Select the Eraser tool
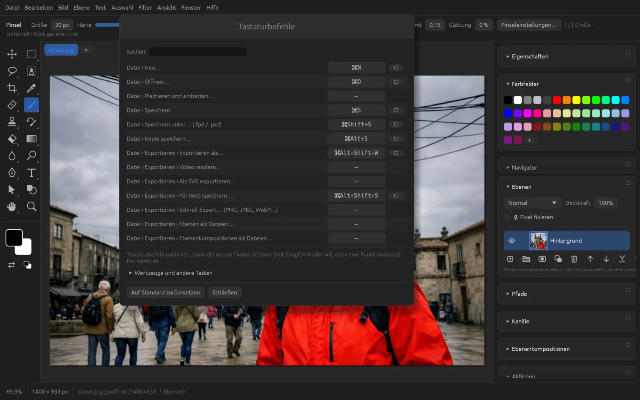 click(12, 139)
